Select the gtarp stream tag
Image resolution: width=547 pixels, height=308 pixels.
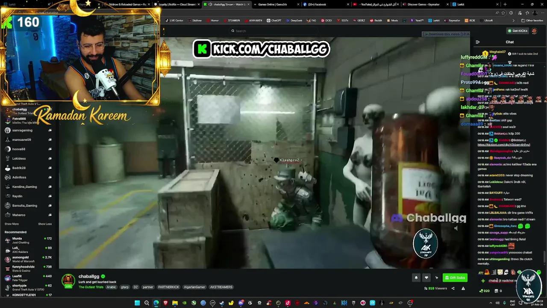[x=124, y=287]
